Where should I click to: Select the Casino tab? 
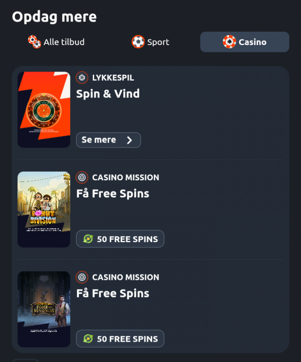pos(245,42)
